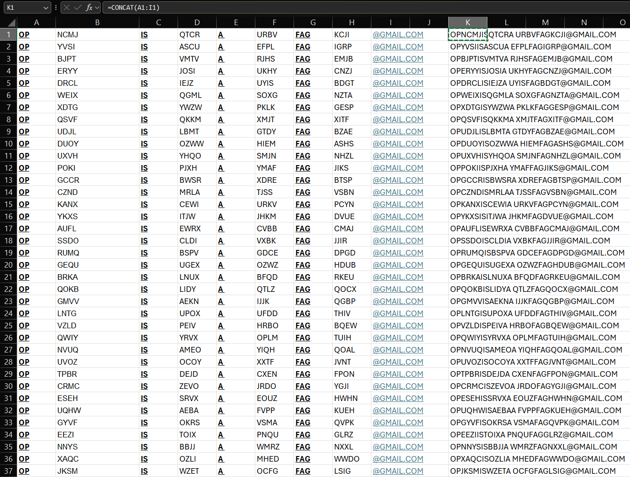Select column G header
Screen dimensions: 630x477
(x=313, y=22)
